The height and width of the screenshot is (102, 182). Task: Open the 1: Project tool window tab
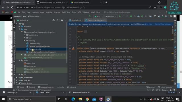pos(14,24)
